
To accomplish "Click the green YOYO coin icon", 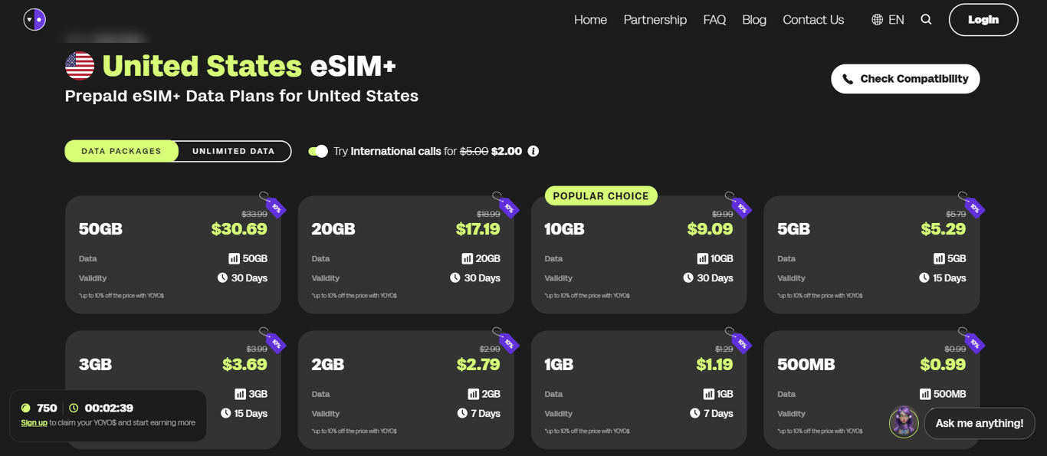I will [x=26, y=408].
